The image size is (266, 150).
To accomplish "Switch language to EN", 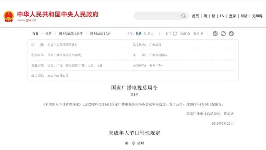I will click(222, 16).
